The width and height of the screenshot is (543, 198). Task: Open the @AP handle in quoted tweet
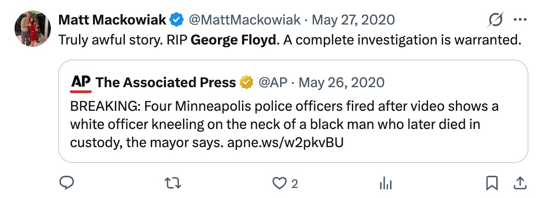pyautogui.click(x=271, y=83)
